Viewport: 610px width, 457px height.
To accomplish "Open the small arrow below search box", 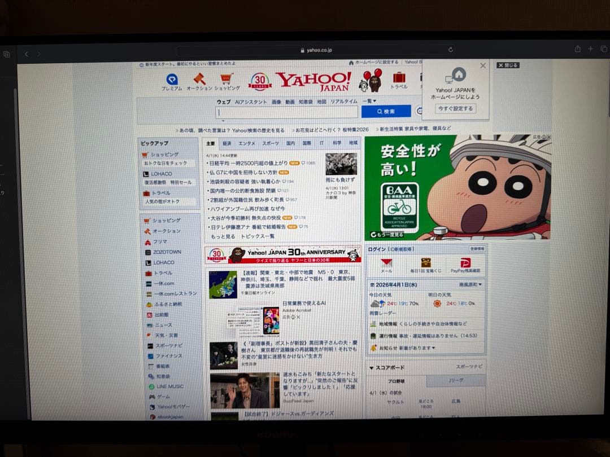I will point(223,121).
